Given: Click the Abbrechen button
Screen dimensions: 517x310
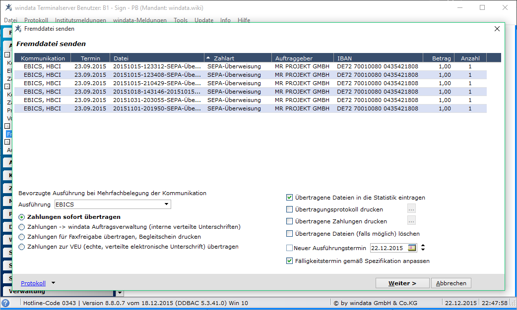Looking at the screenshot, I should [x=451, y=283].
